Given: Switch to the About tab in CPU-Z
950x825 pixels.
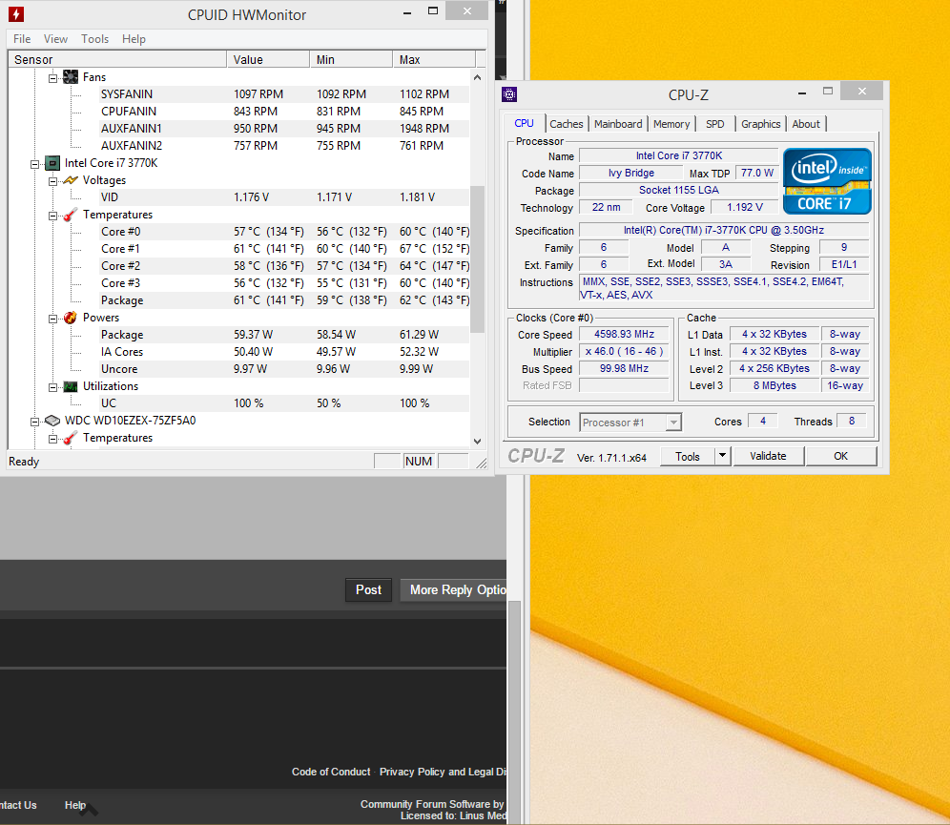Looking at the screenshot, I should (x=806, y=124).
